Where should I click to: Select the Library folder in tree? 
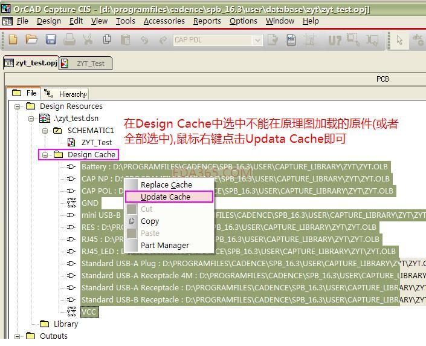[x=65, y=324]
